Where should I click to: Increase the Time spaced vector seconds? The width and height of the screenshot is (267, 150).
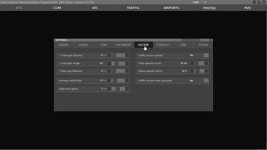206,63
